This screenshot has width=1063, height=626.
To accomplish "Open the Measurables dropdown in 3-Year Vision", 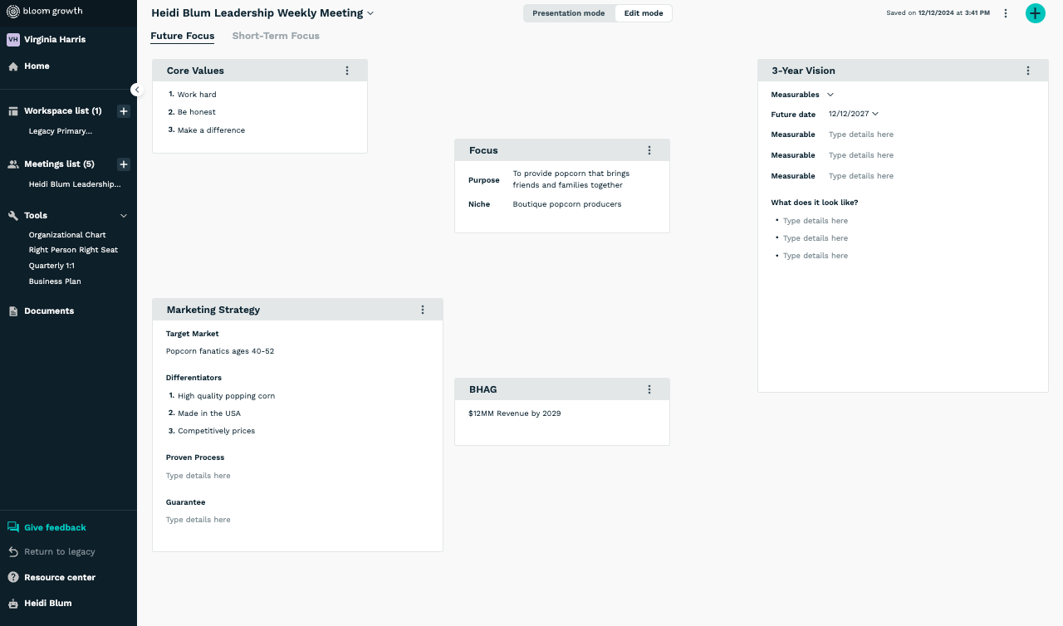I will pos(830,95).
